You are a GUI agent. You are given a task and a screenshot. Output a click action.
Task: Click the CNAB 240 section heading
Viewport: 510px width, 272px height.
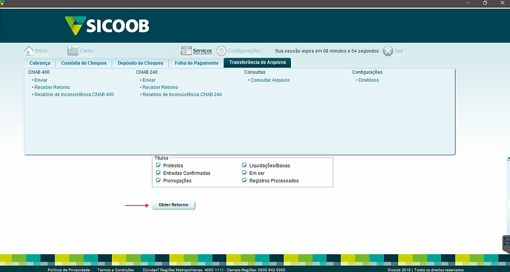(x=147, y=72)
